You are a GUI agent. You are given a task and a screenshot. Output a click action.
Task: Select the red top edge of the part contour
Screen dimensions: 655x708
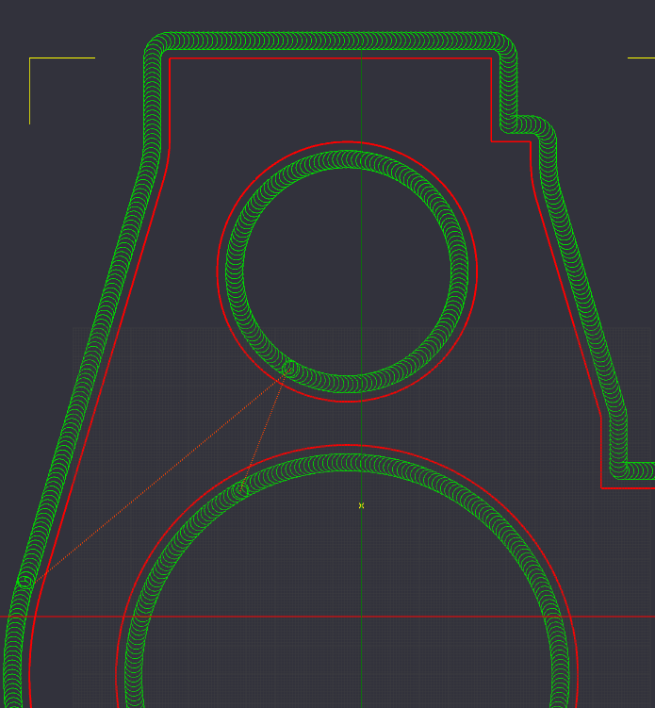pos(331,58)
